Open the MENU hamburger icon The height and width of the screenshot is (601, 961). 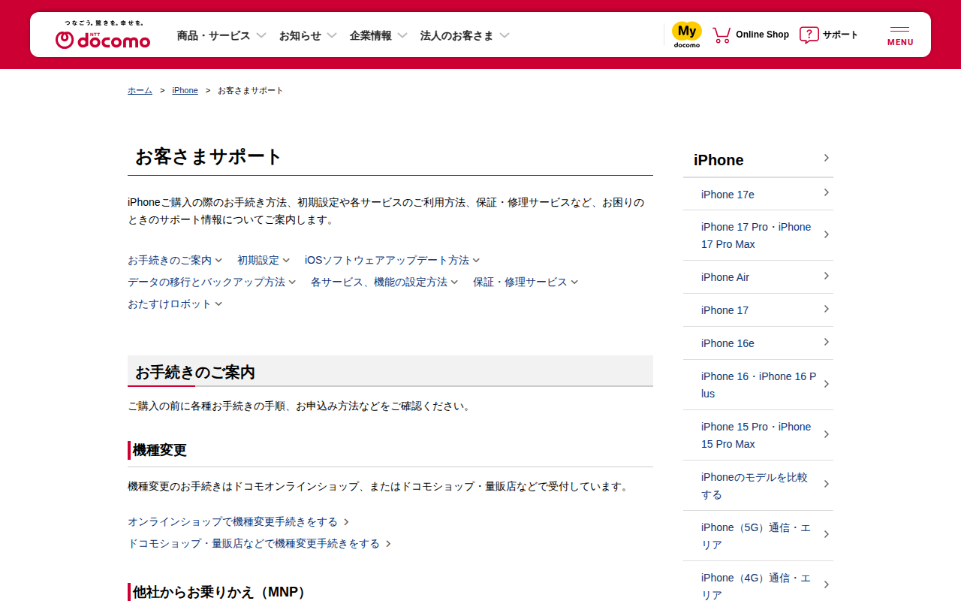(x=900, y=35)
